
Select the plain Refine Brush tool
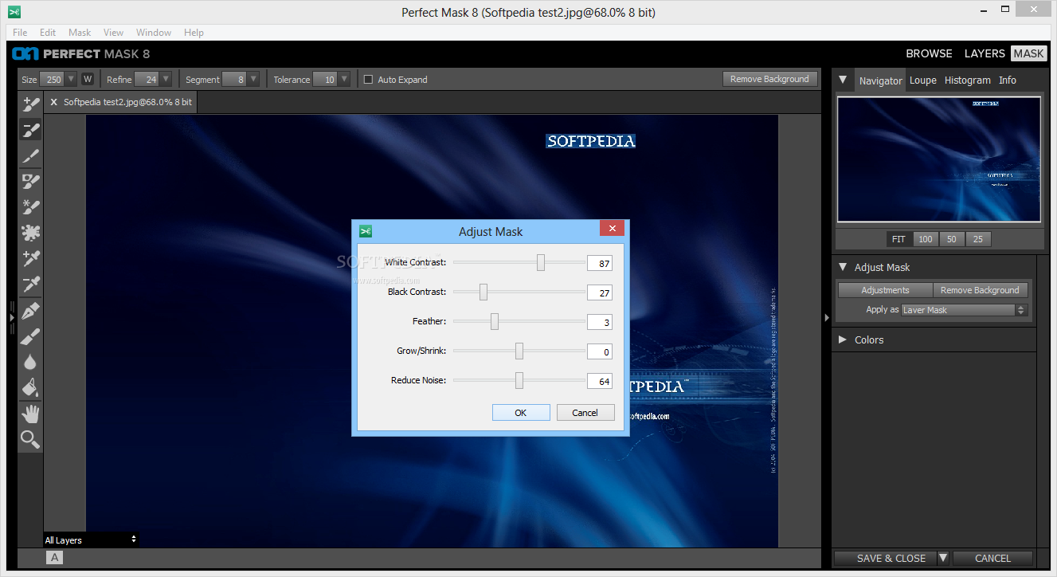point(30,155)
